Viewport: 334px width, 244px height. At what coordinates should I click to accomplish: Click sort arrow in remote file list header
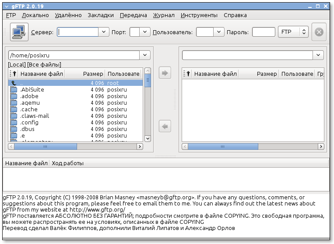188,74
